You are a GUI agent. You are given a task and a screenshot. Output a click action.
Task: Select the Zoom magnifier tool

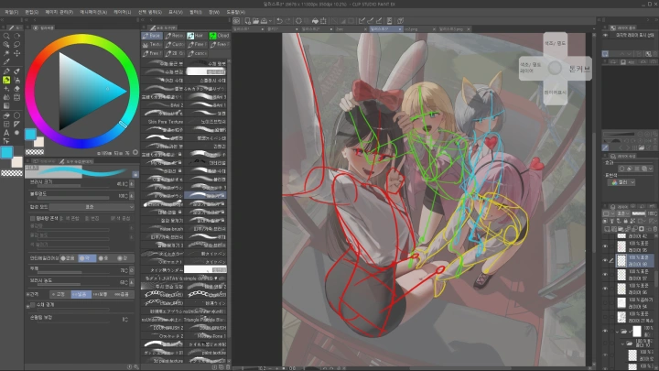point(6,36)
